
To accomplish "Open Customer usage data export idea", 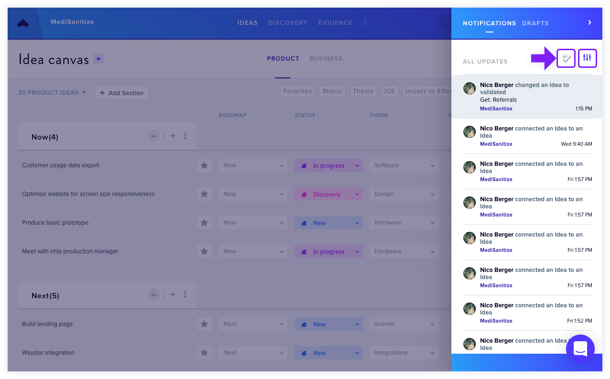I will coord(61,165).
